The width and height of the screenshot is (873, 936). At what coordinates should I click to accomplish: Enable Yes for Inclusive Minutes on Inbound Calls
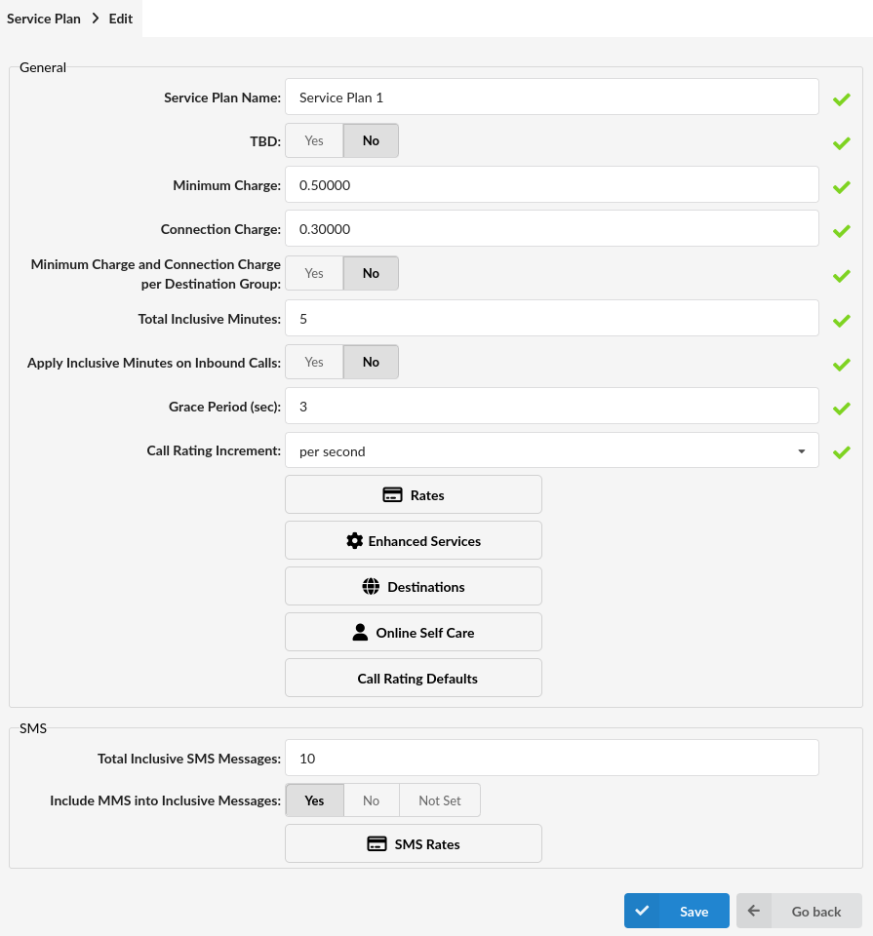[x=314, y=362]
